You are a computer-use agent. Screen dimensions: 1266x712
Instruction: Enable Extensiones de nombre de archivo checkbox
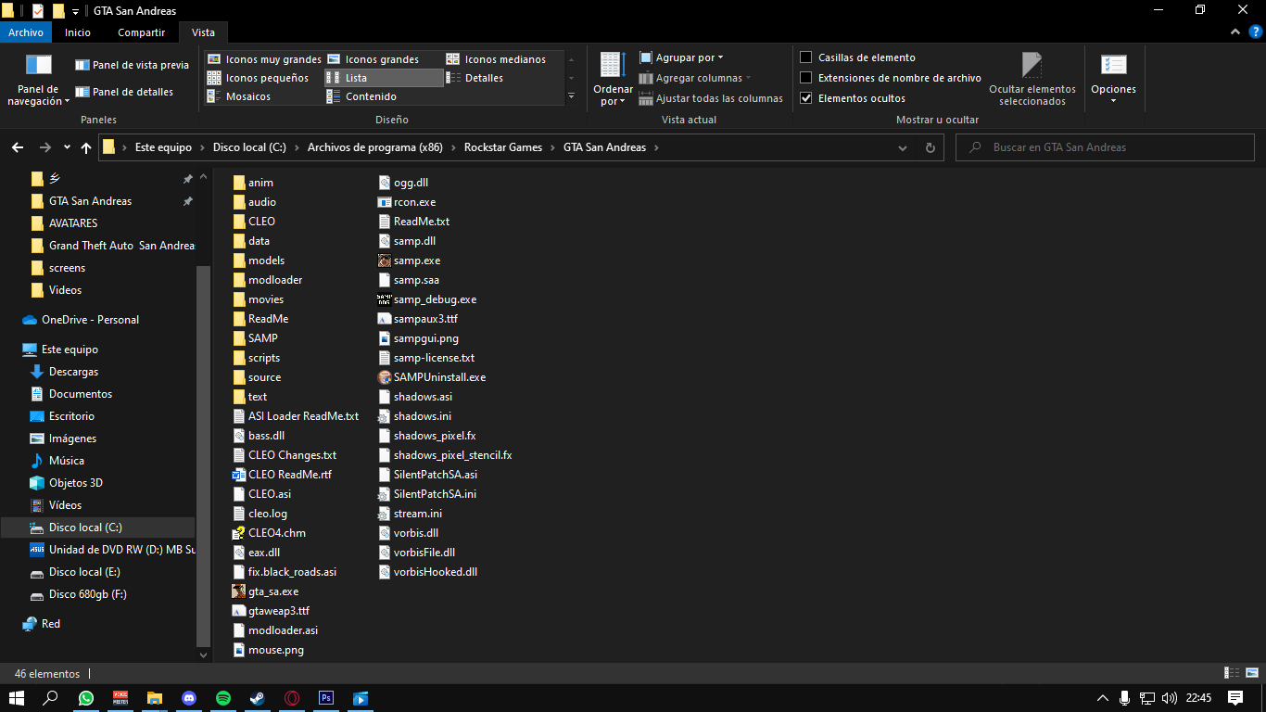[x=806, y=78]
